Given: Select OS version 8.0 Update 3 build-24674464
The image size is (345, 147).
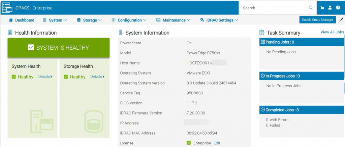Looking at the screenshot, I should [212, 83].
